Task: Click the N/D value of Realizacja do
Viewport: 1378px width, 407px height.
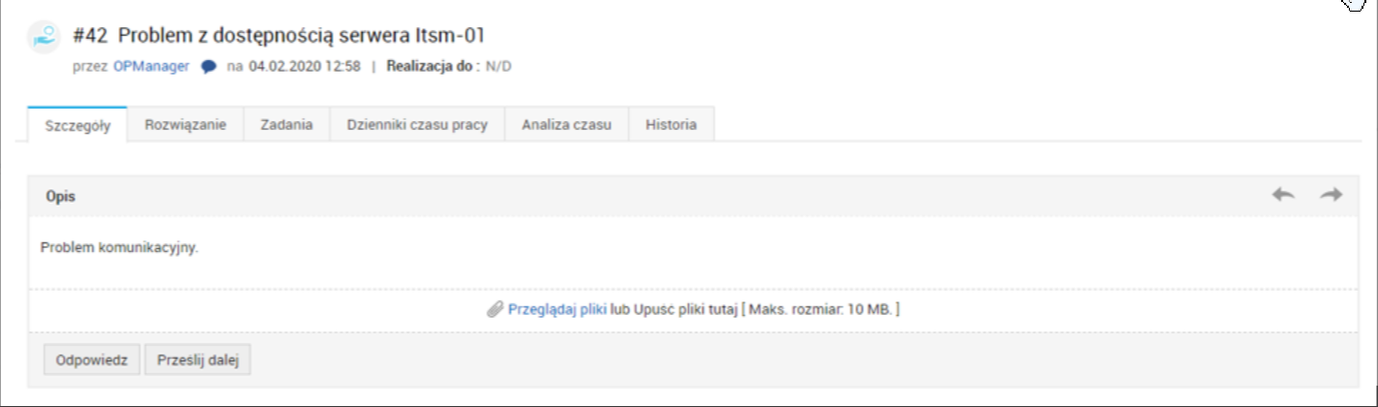Action: click(x=499, y=67)
